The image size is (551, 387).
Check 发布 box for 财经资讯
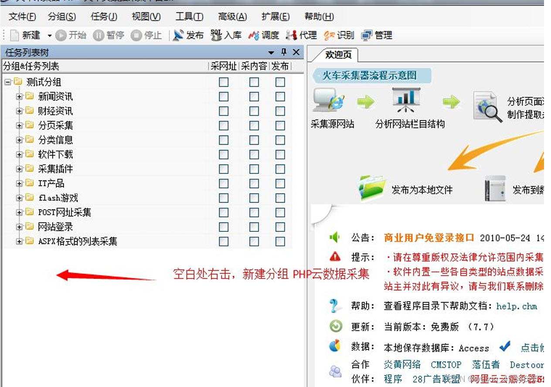click(x=280, y=111)
